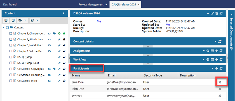The image size is (235, 101).
Task: Click the zoom icon in Workflow header
Action: coord(208,60)
